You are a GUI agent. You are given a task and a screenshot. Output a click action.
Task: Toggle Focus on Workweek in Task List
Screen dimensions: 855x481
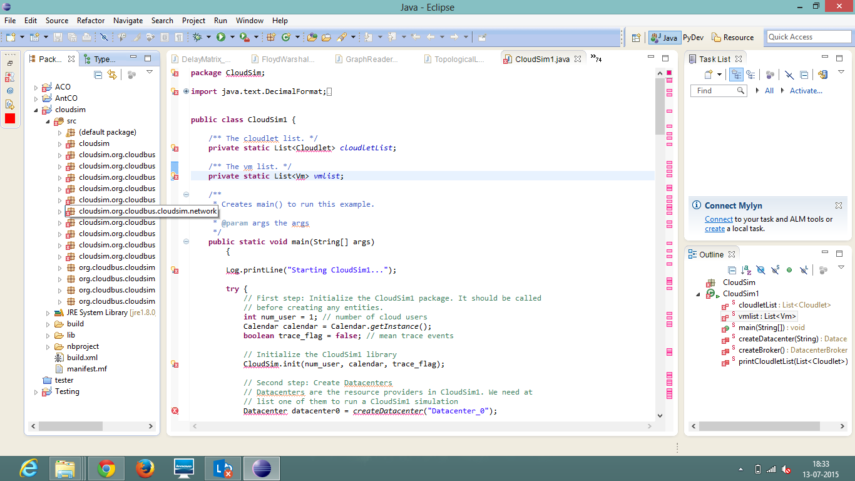pos(752,75)
